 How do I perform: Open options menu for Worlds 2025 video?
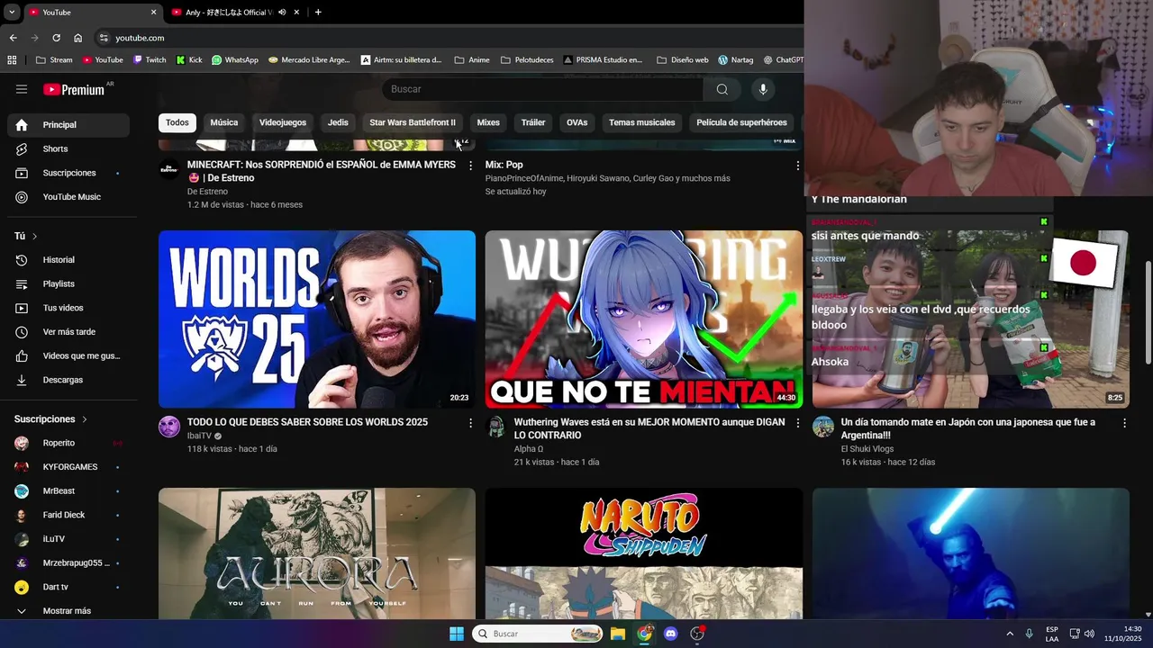click(x=469, y=422)
